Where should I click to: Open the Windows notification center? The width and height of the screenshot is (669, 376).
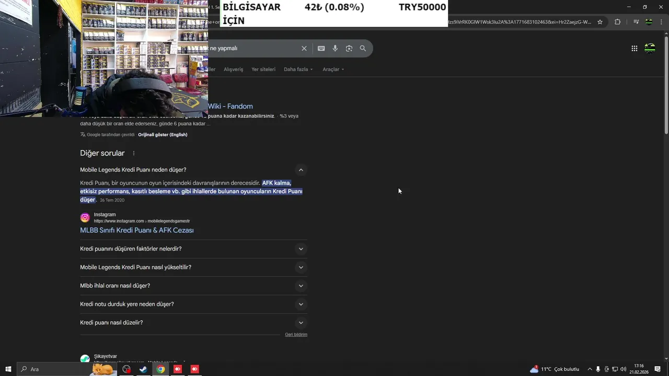point(658,369)
